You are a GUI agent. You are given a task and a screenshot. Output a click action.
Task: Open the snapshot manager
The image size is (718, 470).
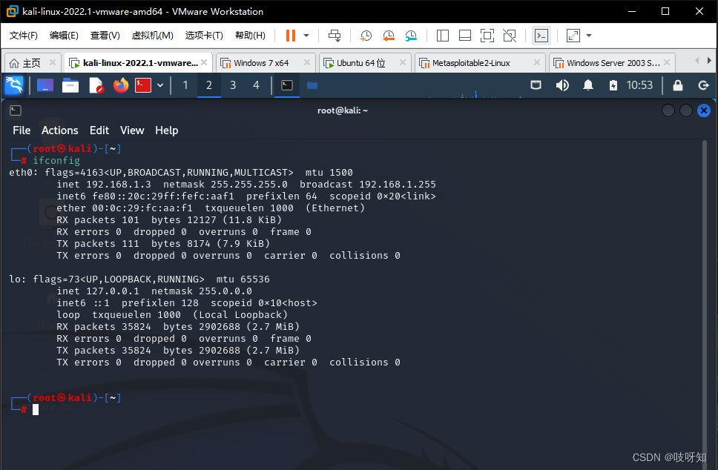coord(411,36)
